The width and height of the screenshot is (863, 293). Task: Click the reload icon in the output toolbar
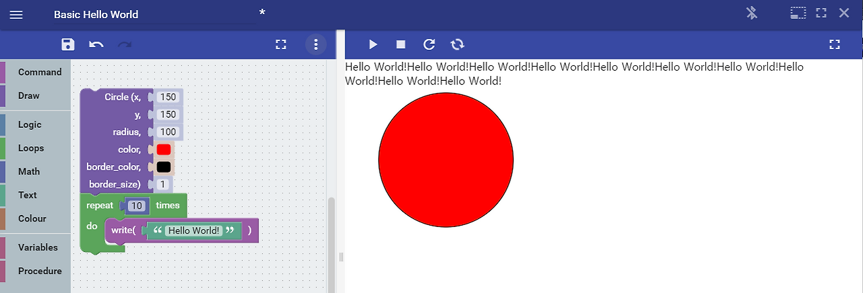tap(429, 44)
